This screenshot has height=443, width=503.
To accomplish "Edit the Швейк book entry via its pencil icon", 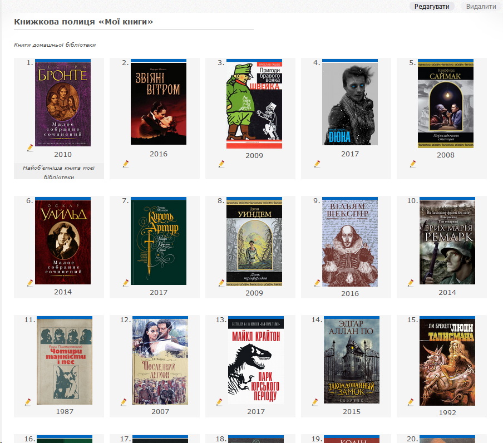I will tap(221, 164).
